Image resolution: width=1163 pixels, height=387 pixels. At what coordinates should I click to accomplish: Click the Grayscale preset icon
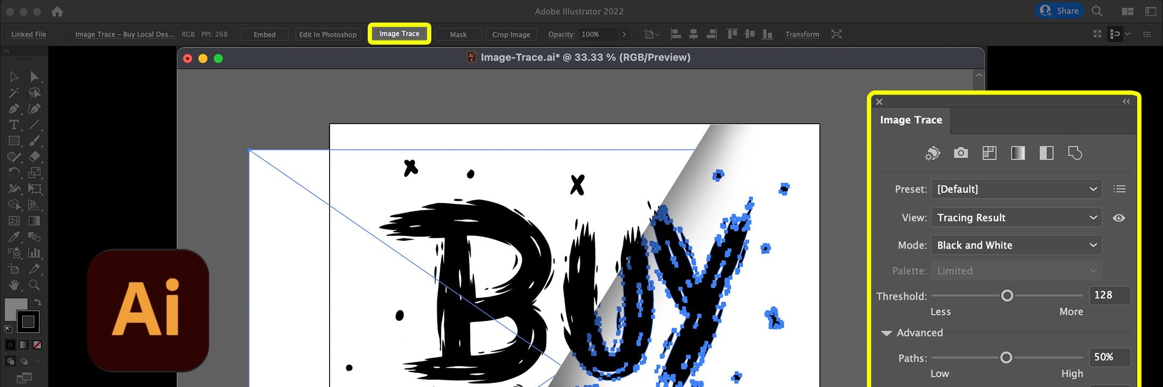[x=1018, y=153]
